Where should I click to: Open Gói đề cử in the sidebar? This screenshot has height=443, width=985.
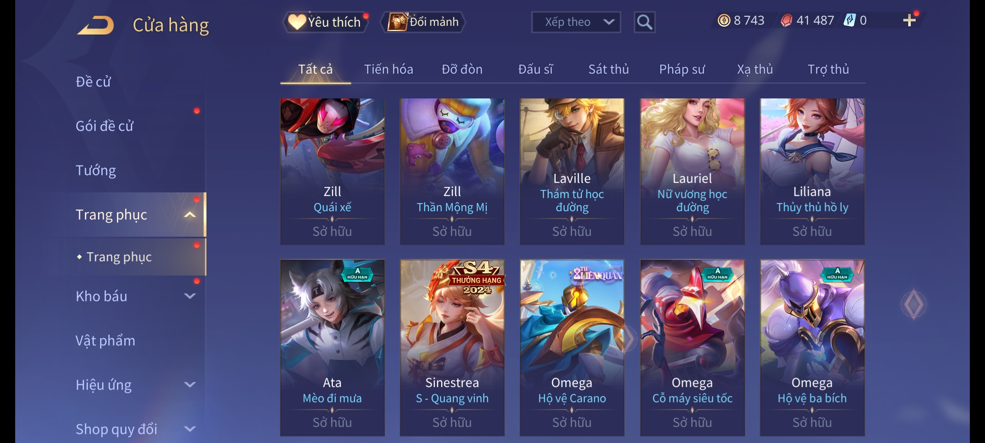(105, 126)
